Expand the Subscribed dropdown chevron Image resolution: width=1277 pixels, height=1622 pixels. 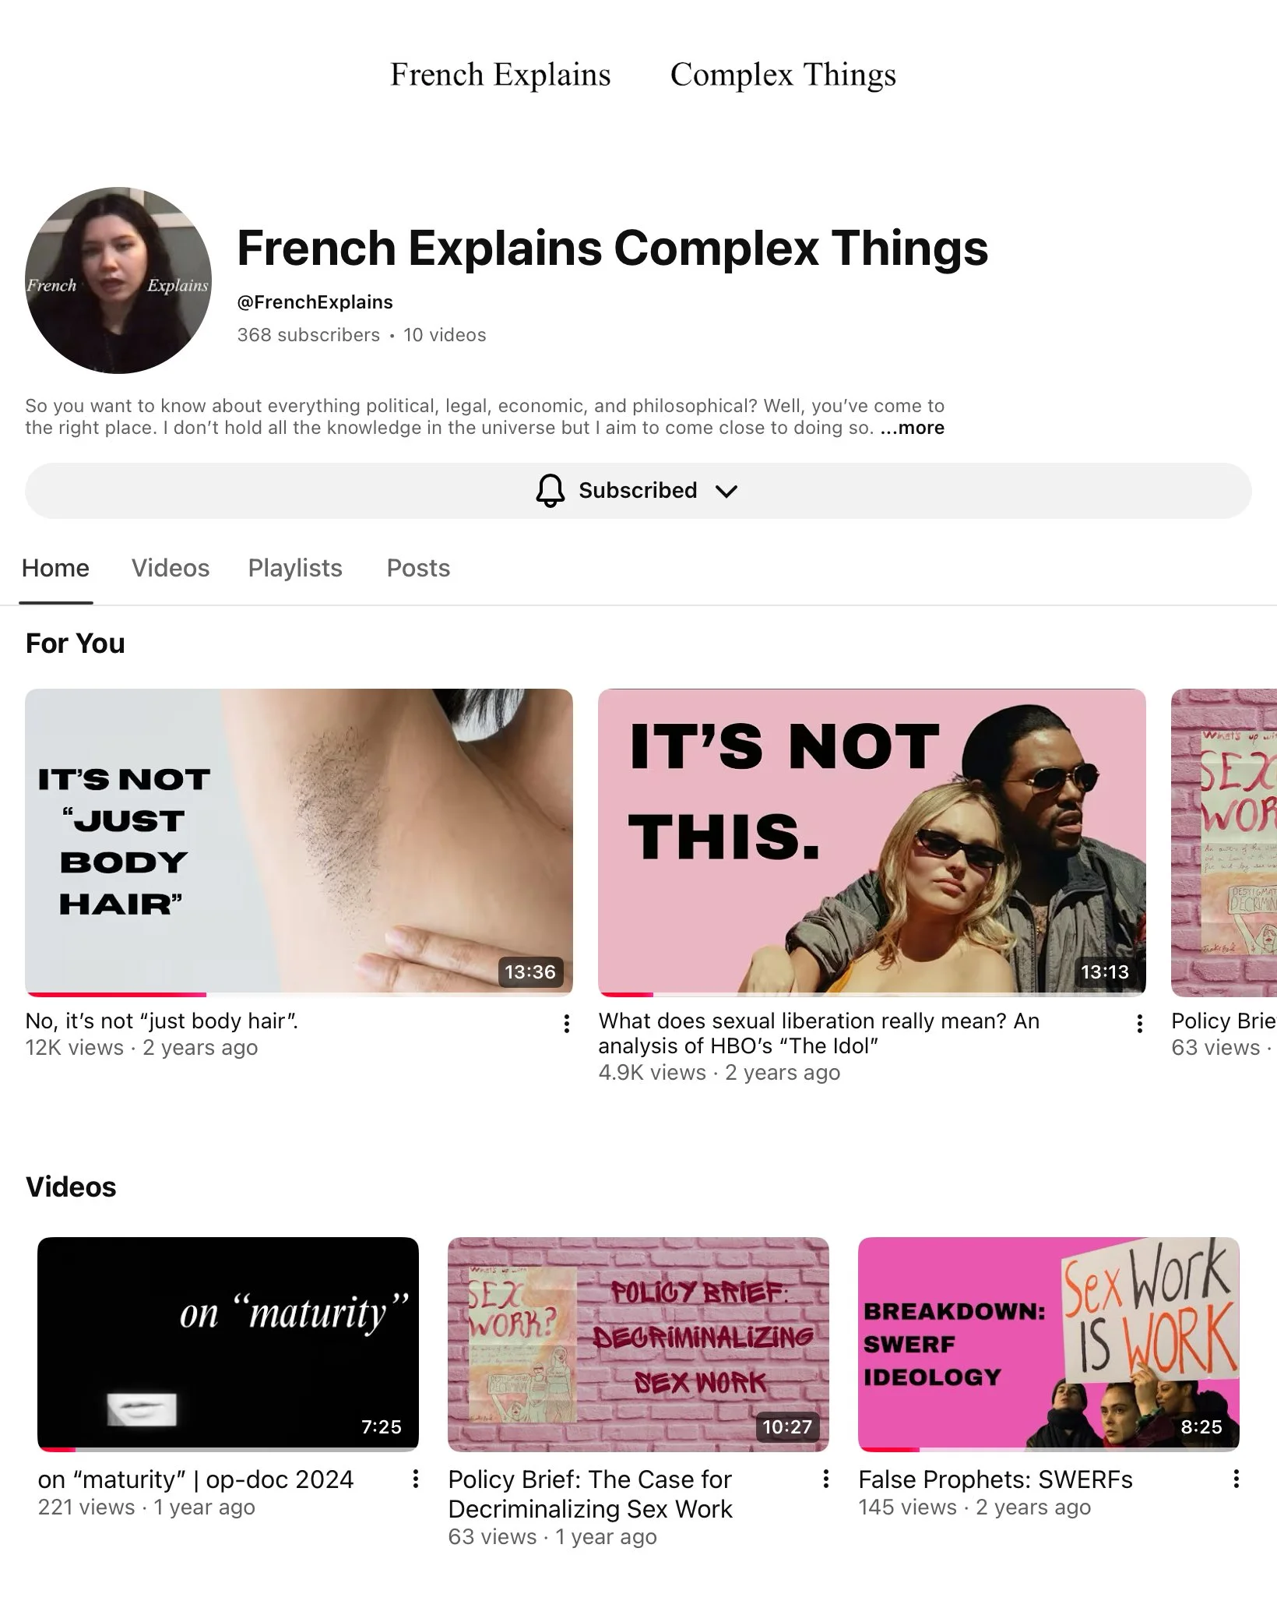click(x=726, y=492)
